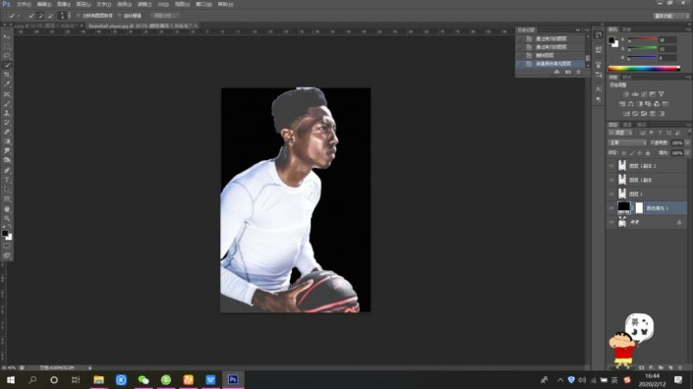Hide the color fill layer '颜色填充 1'
The height and width of the screenshot is (389, 693).
pos(611,208)
